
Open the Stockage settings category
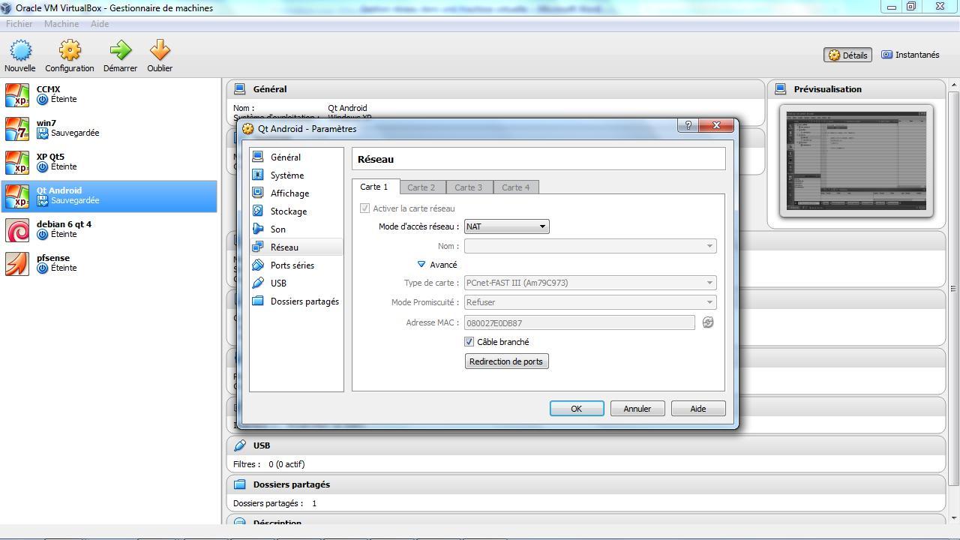click(288, 211)
